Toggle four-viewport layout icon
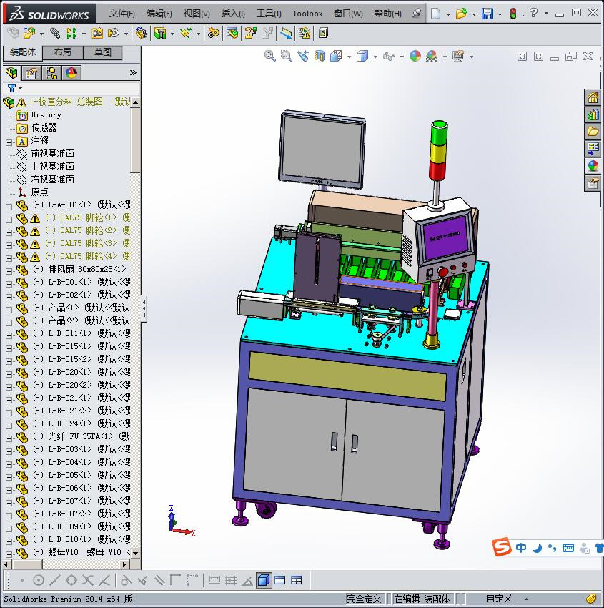604x608 pixels. click(x=297, y=581)
